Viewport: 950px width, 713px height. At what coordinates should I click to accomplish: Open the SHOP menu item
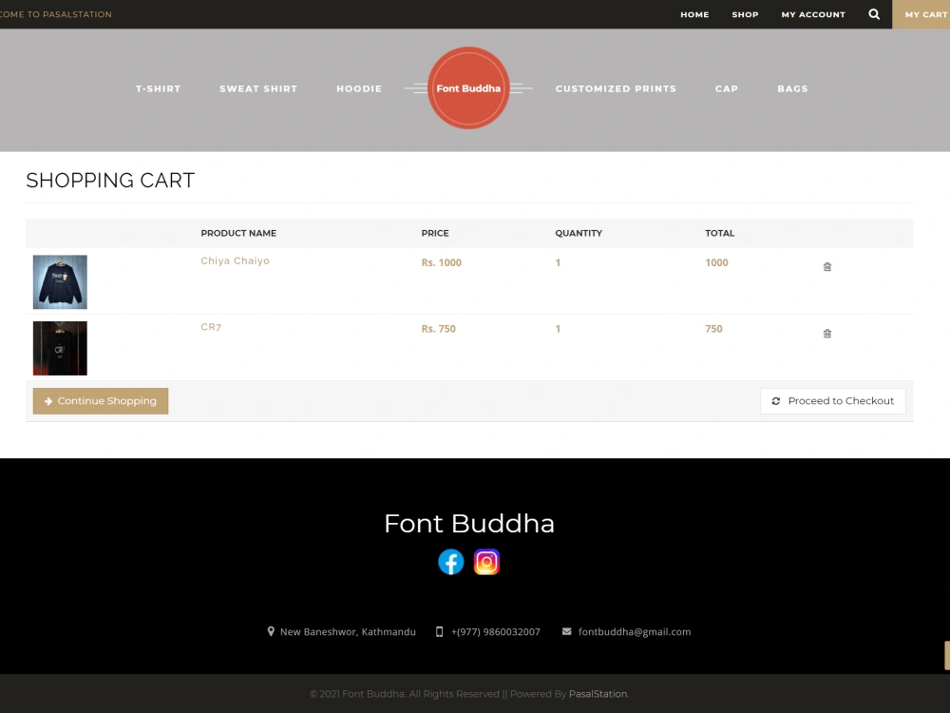(x=745, y=14)
